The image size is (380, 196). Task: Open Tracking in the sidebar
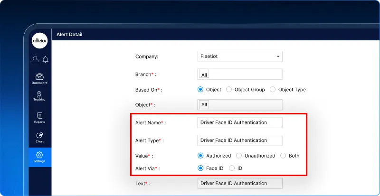(39, 96)
